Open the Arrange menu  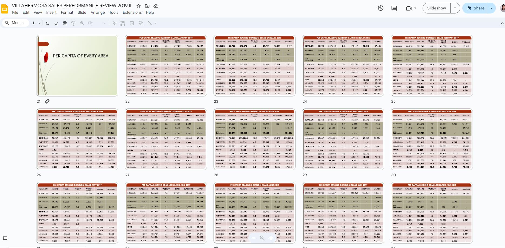(x=98, y=12)
